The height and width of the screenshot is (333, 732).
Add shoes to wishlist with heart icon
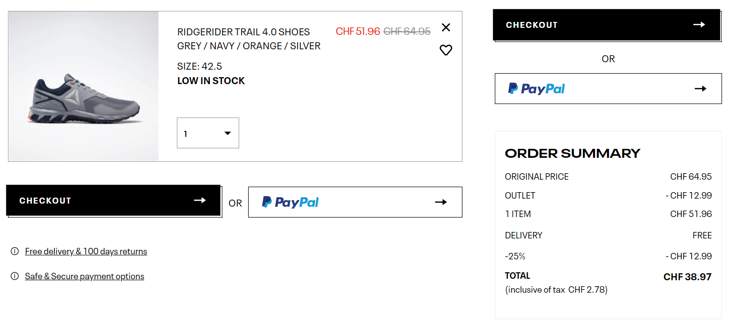point(446,50)
